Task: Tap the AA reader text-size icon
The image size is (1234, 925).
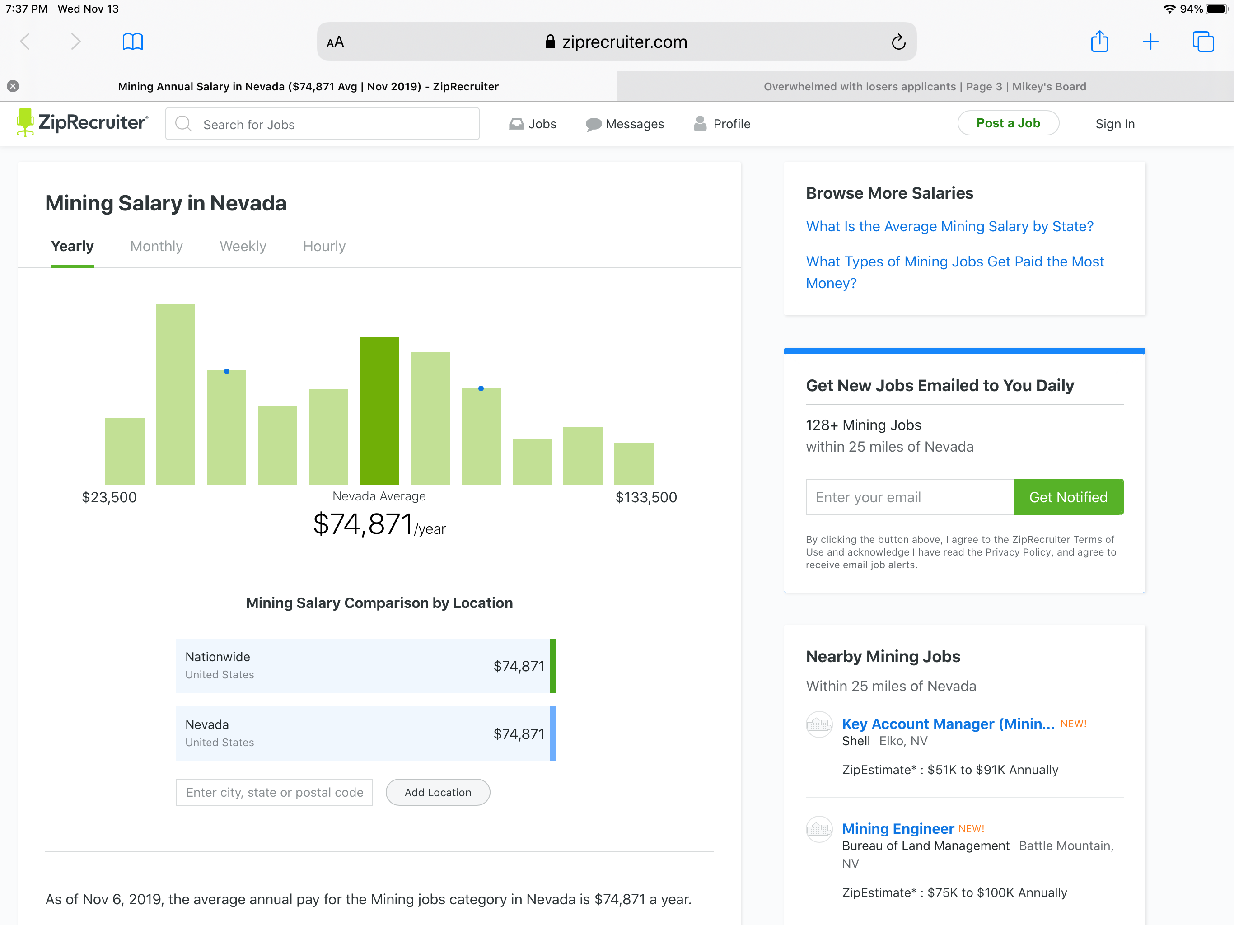Action: [x=335, y=42]
